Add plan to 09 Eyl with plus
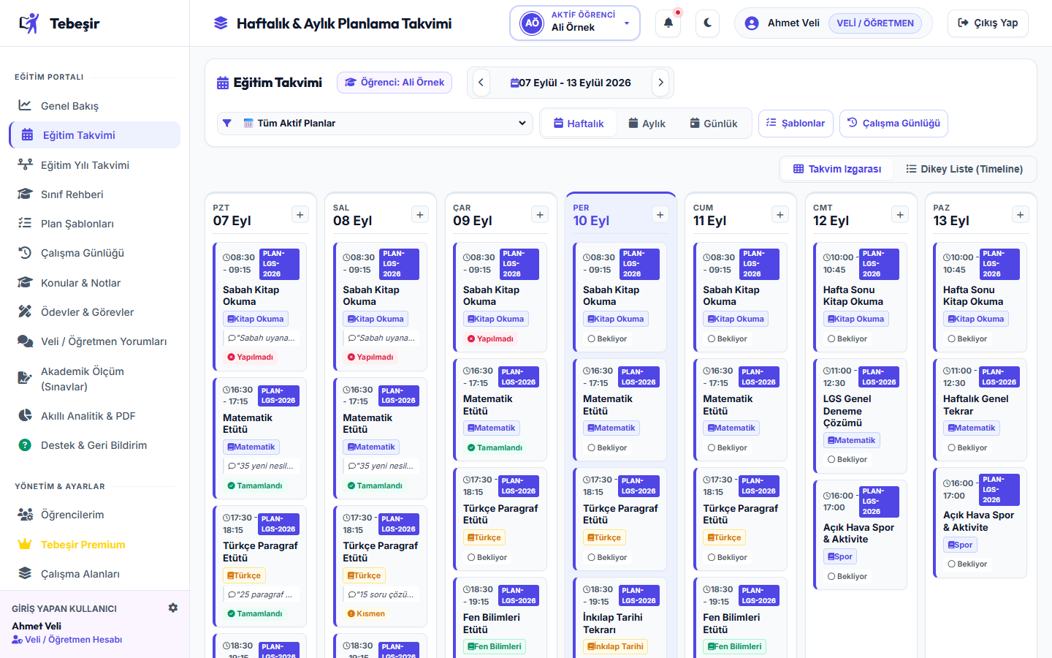This screenshot has width=1052, height=658. [540, 214]
